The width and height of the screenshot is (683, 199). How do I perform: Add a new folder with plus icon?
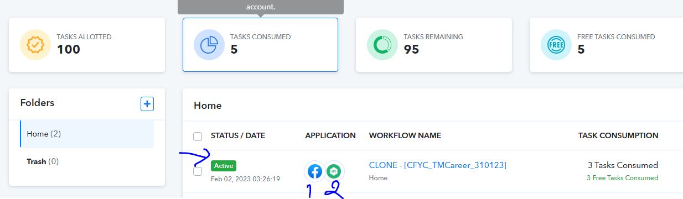click(147, 103)
